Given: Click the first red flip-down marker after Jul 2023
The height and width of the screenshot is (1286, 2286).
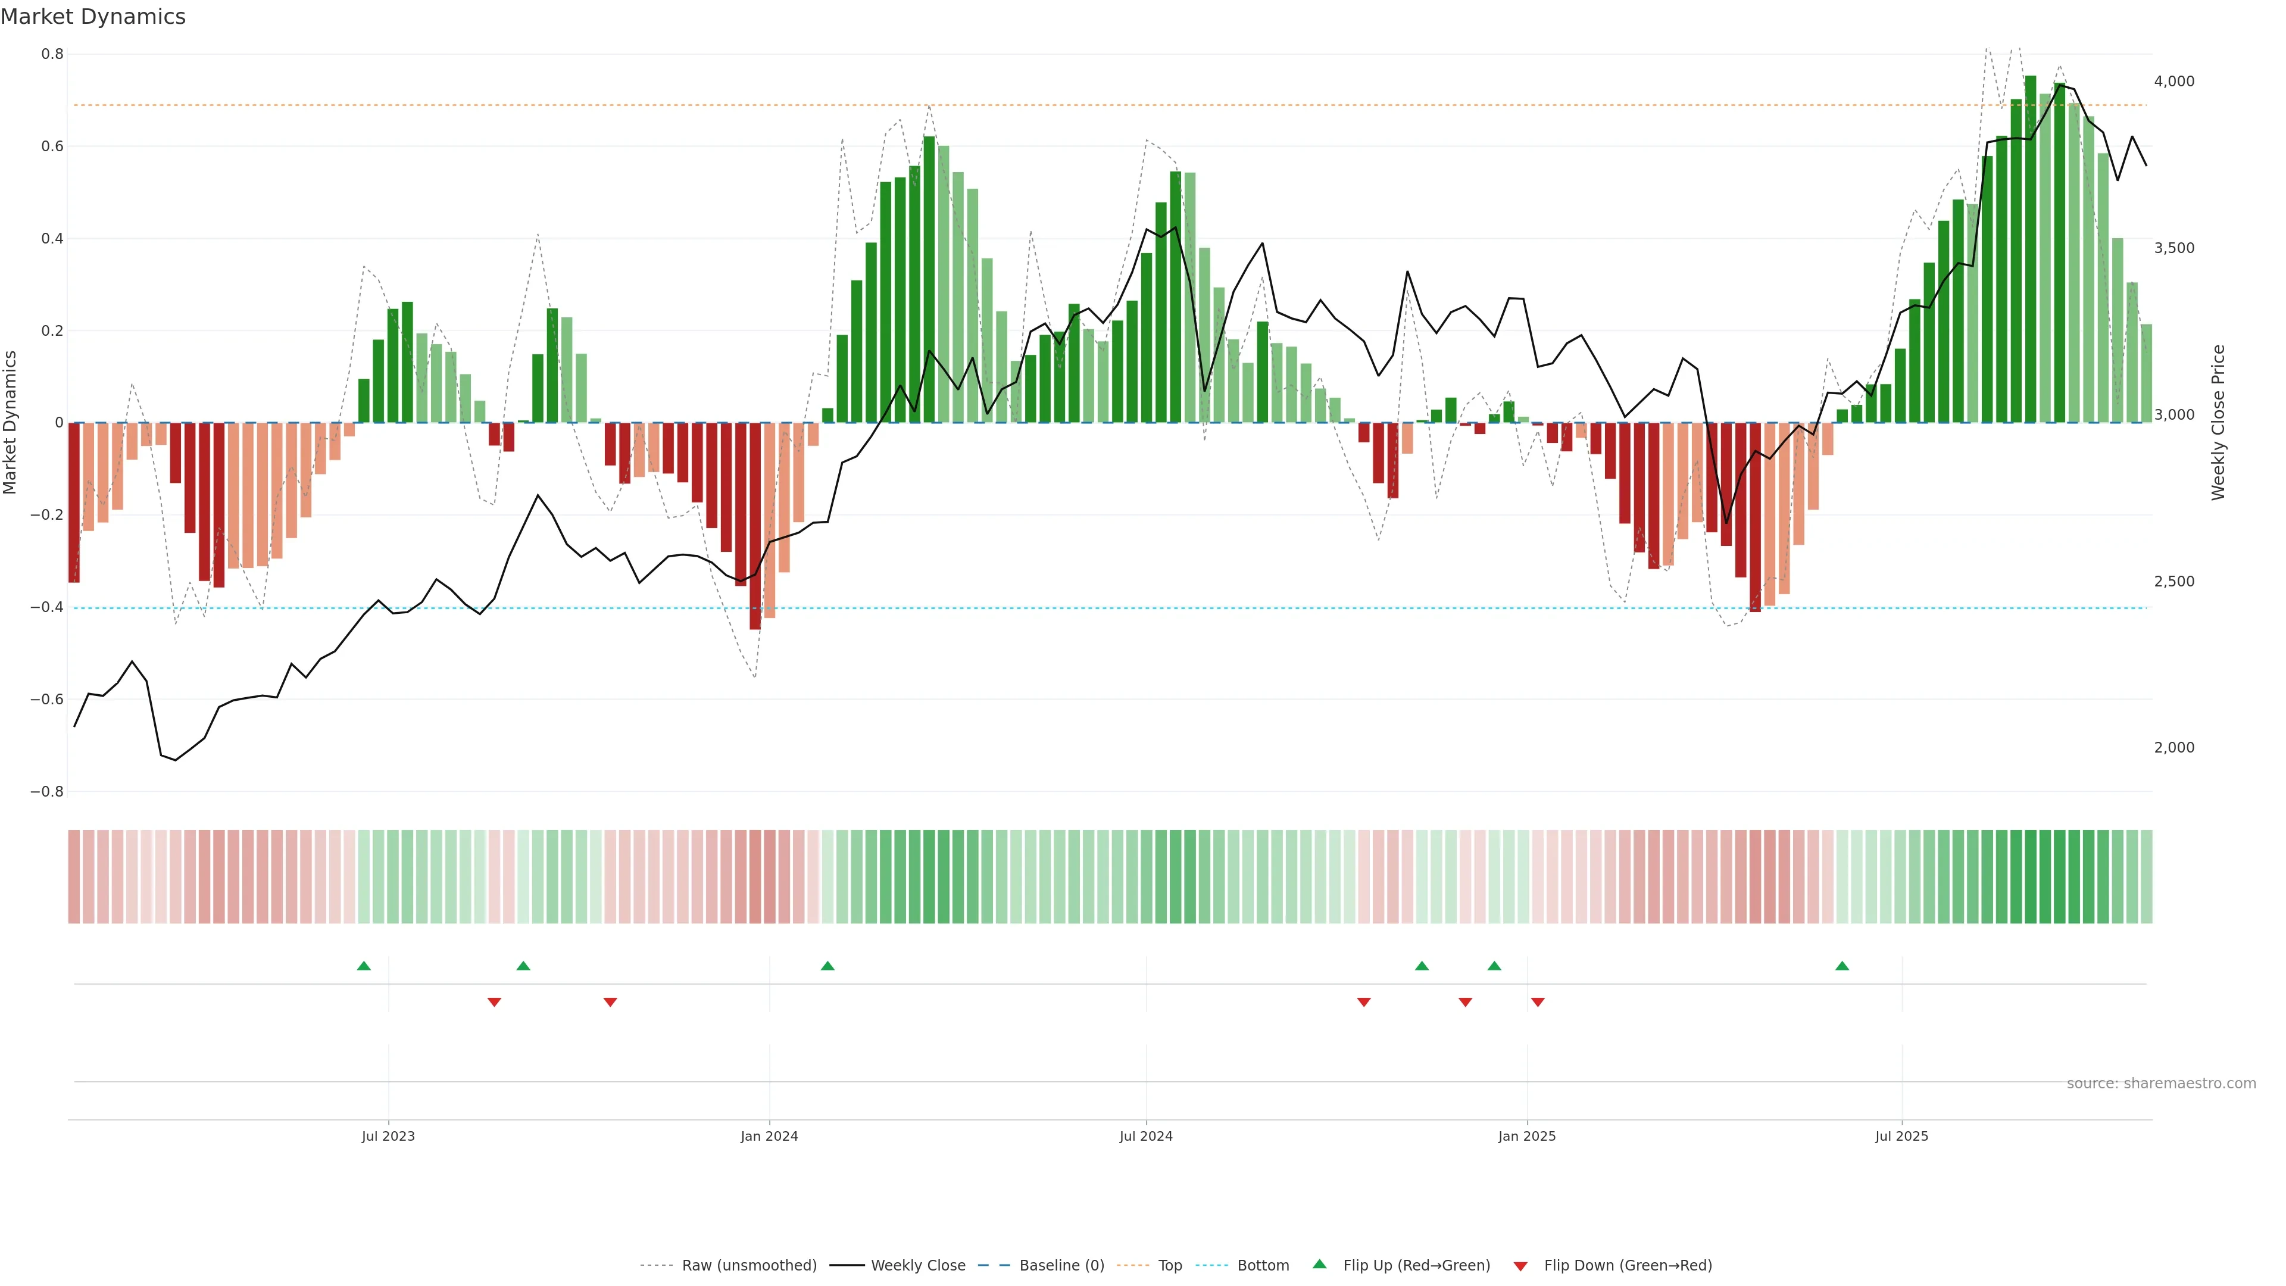Looking at the screenshot, I should point(494,1002).
